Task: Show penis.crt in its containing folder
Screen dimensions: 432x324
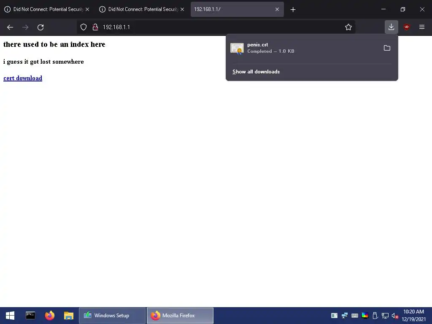Action: (387, 48)
